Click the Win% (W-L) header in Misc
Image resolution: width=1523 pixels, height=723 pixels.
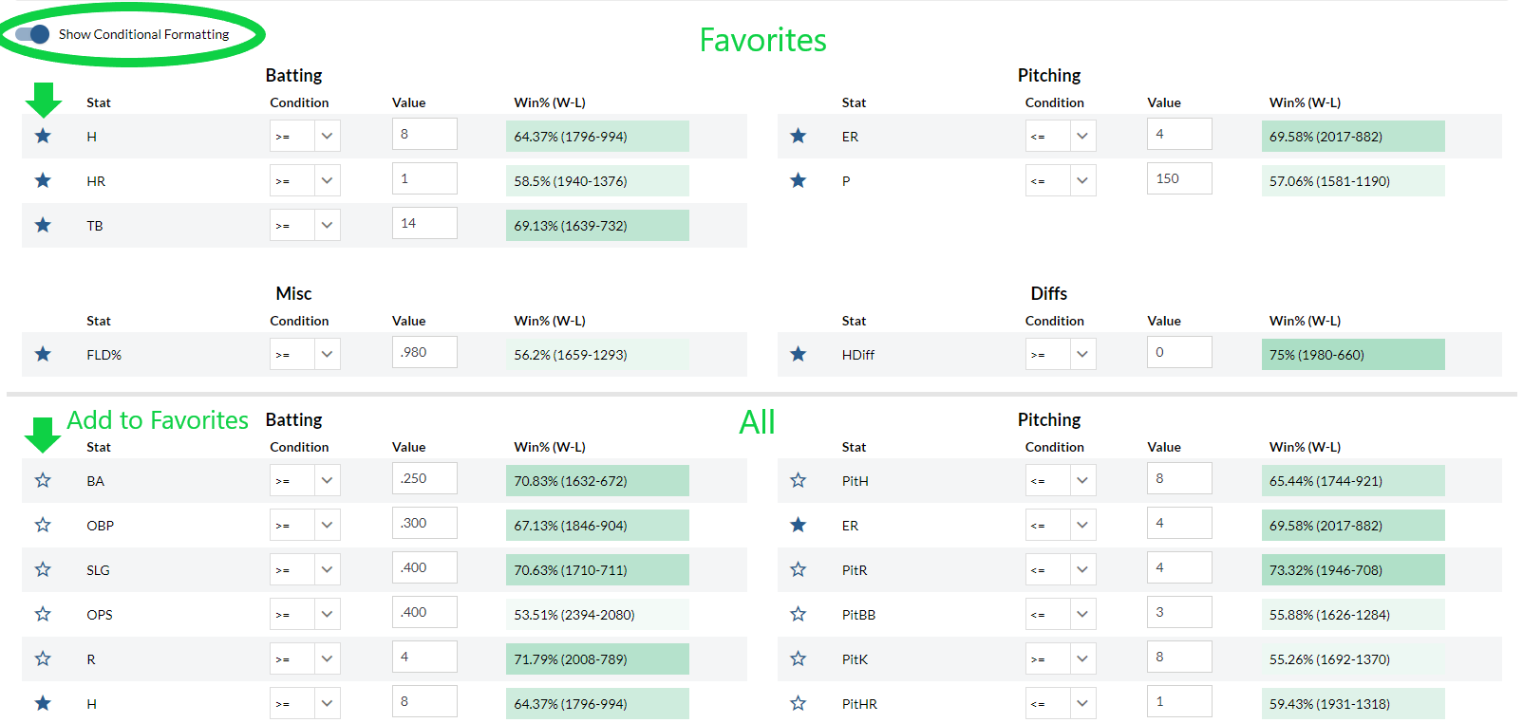point(549,321)
